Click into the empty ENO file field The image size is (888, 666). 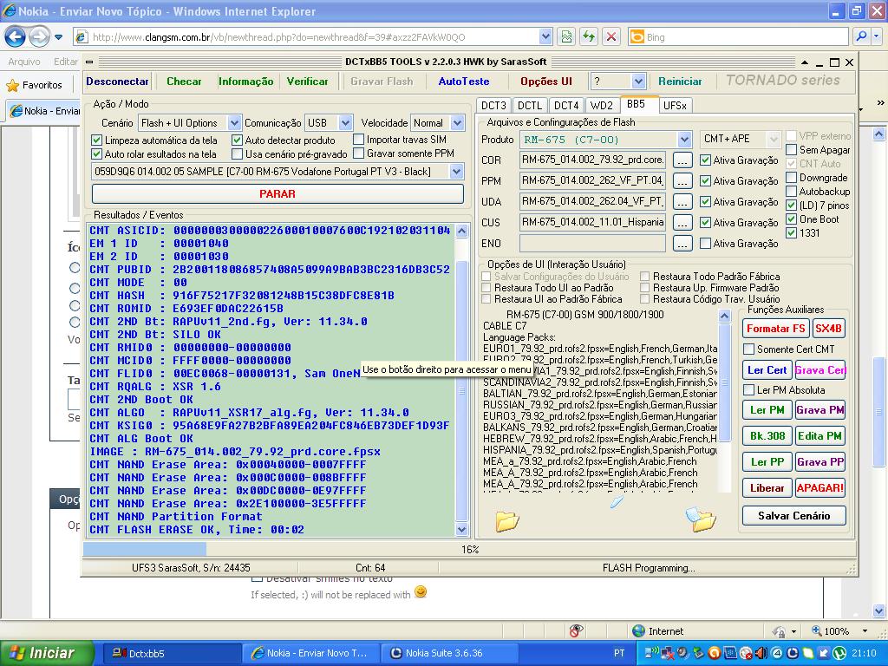[592, 244]
